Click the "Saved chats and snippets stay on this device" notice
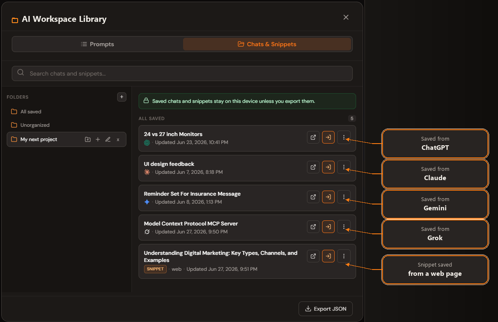The width and height of the screenshot is (498, 322). click(x=247, y=101)
